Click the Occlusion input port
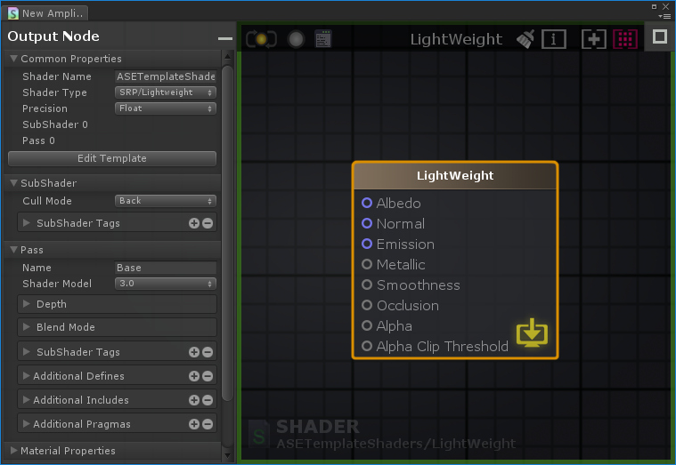 pyautogui.click(x=367, y=305)
